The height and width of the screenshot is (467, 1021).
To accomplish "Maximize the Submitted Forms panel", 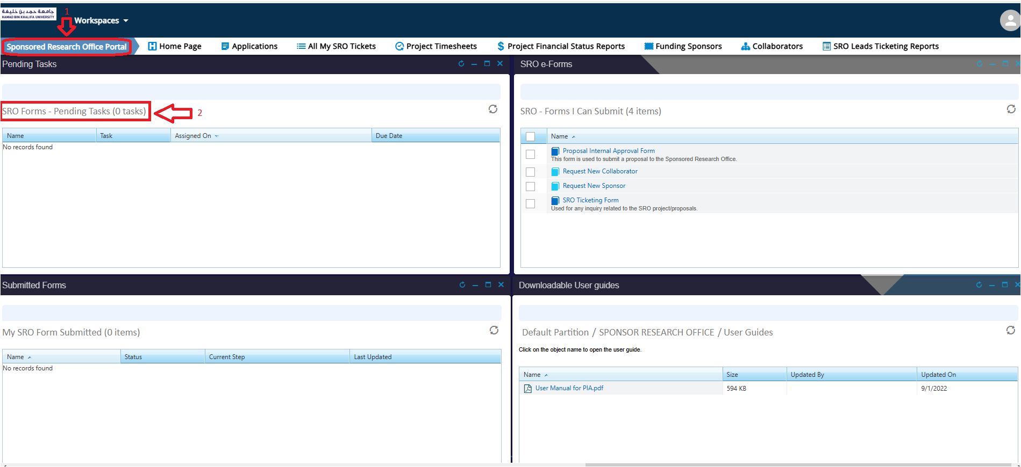I will coord(488,285).
